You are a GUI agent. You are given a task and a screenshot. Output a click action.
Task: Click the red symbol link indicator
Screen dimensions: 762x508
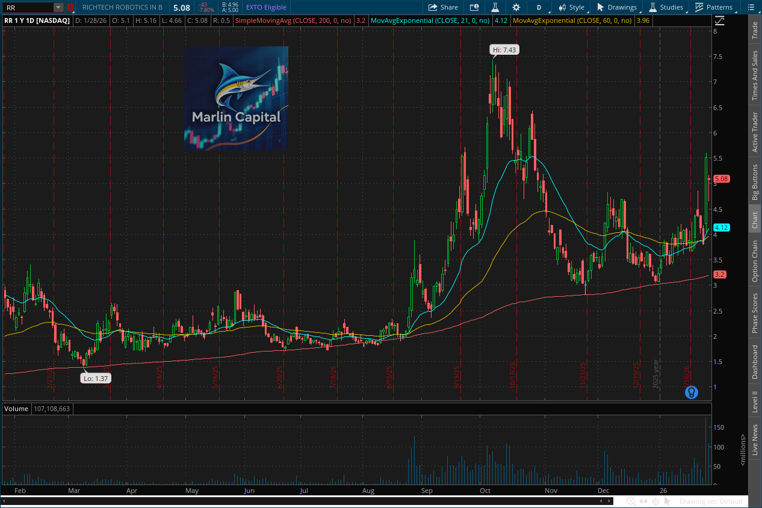pyautogui.click(x=70, y=7)
